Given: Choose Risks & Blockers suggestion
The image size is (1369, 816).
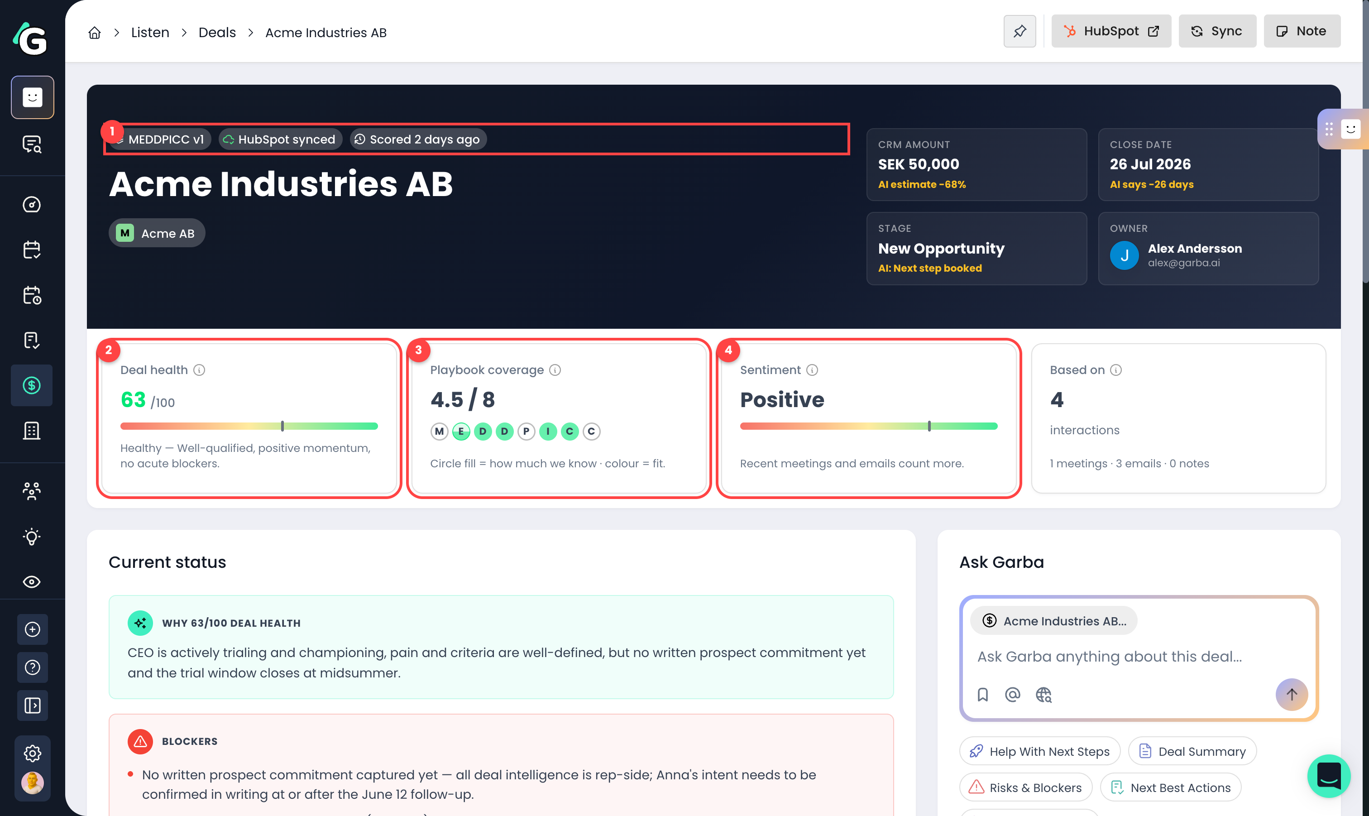Looking at the screenshot, I should point(1025,787).
